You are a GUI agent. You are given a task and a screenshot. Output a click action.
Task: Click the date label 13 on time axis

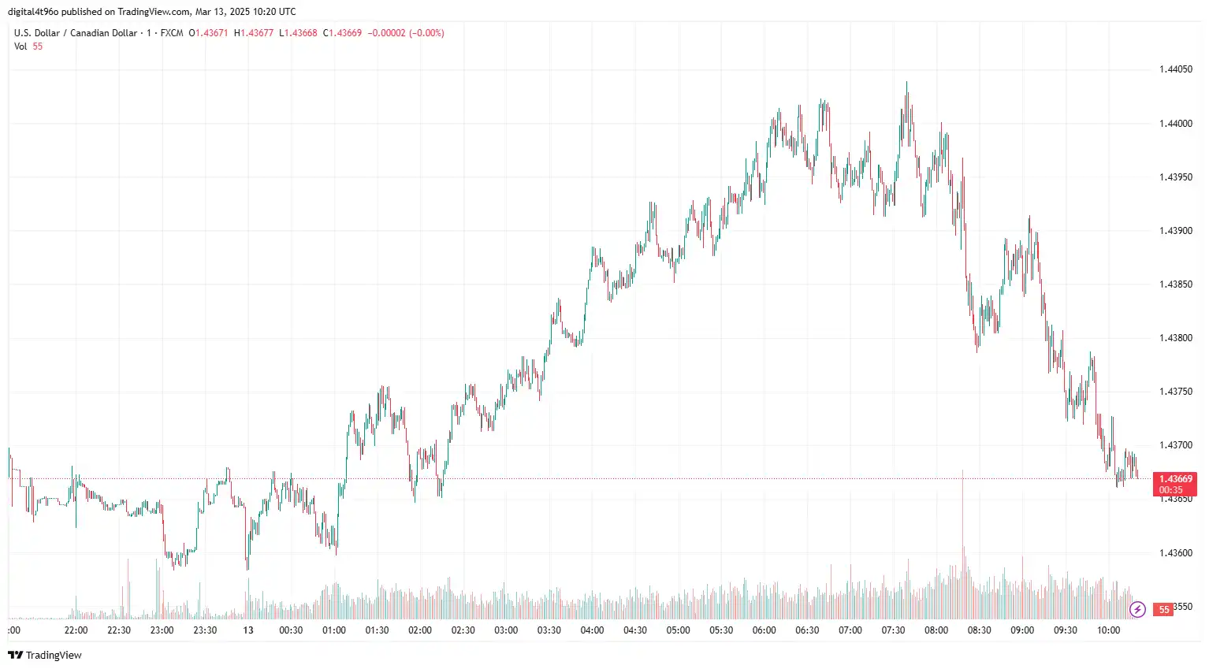(x=248, y=630)
